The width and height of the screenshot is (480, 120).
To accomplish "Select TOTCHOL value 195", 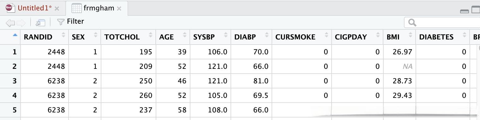I will click(146, 52).
